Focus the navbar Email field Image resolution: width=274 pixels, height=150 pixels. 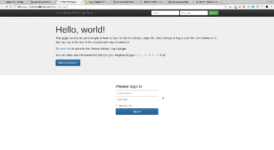pyautogui.click(x=165, y=13)
